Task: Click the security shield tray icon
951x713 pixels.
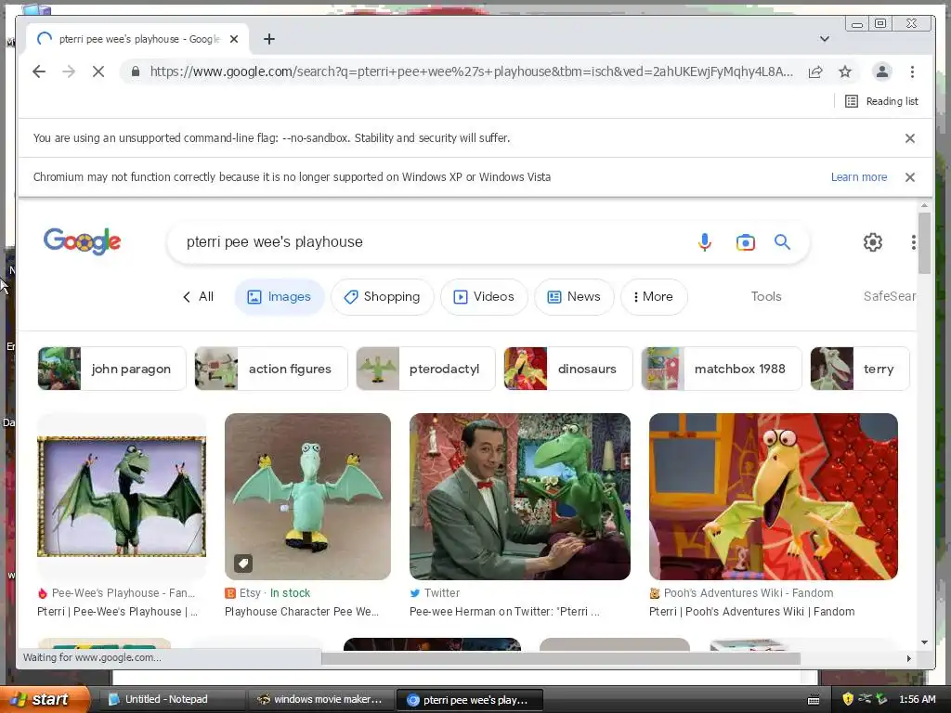Action: [848, 699]
